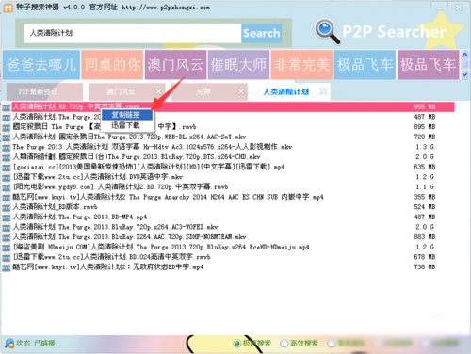Focus the search field containing 人类清除计划
The width and height of the screenshot is (471, 354).
133,33
